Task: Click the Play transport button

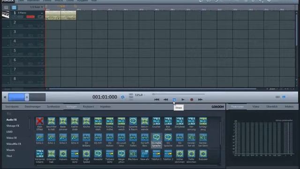Action: tap(183, 100)
